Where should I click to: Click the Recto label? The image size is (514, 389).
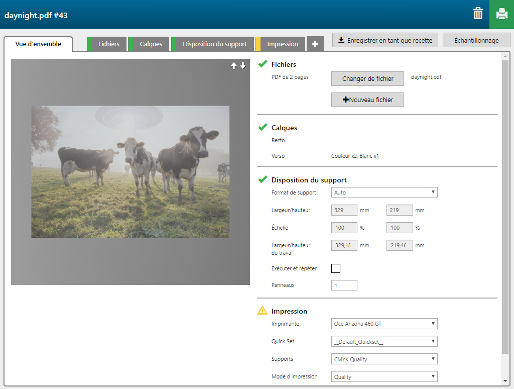point(278,141)
